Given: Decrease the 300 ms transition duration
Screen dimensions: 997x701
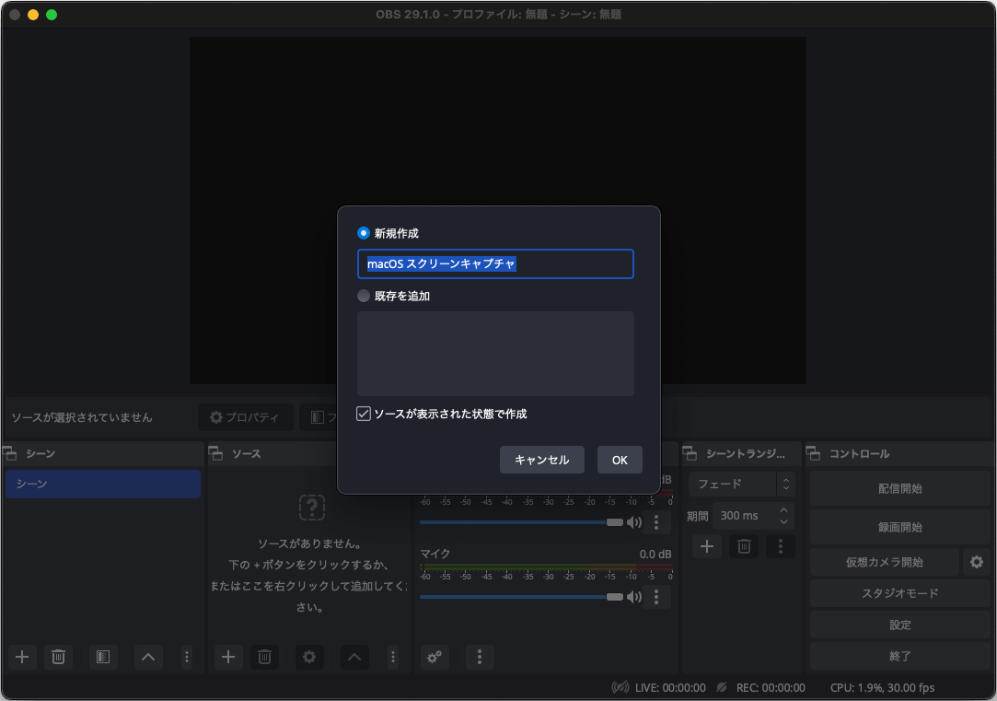Looking at the screenshot, I should 783,521.
